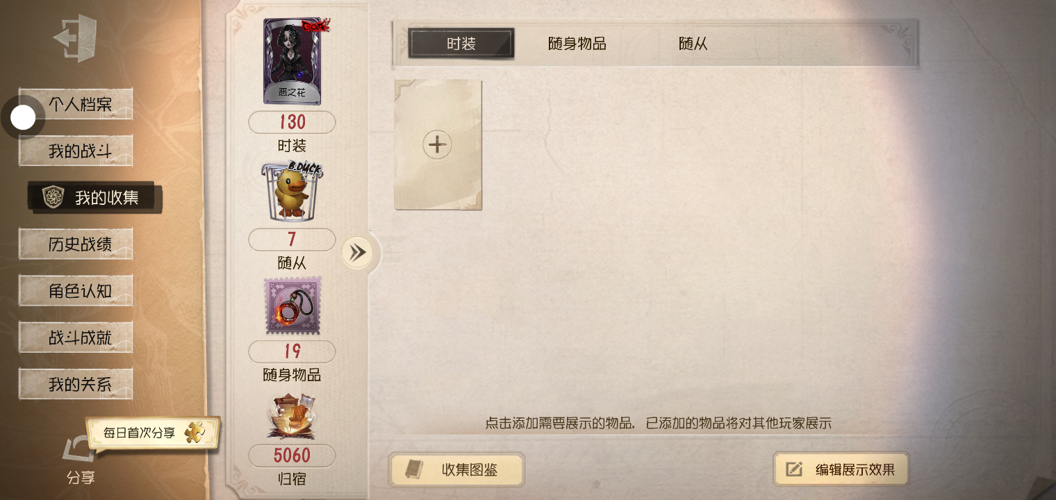Screen dimensions: 1056x500
Task: Tap the exit door icon
Action: (x=75, y=38)
